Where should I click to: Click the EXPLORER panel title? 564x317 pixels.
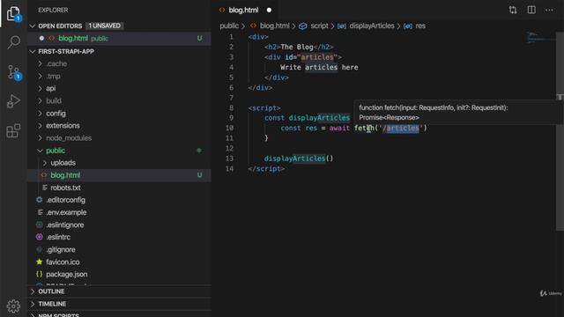coord(53,10)
